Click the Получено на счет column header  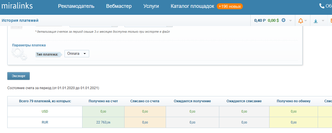pyautogui.click(x=103, y=101)
